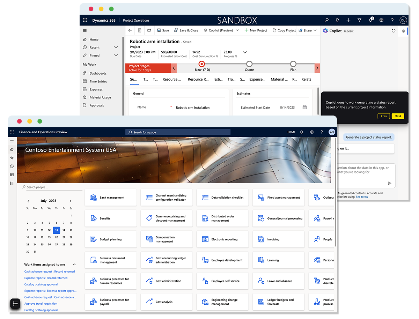Image resolution: width=419 pixels, height=319 pixels.
Task: Select the Quote stage circle
Action: point(249,64)
